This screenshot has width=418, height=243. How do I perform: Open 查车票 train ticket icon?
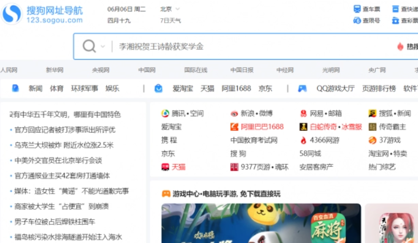[356, 9]
